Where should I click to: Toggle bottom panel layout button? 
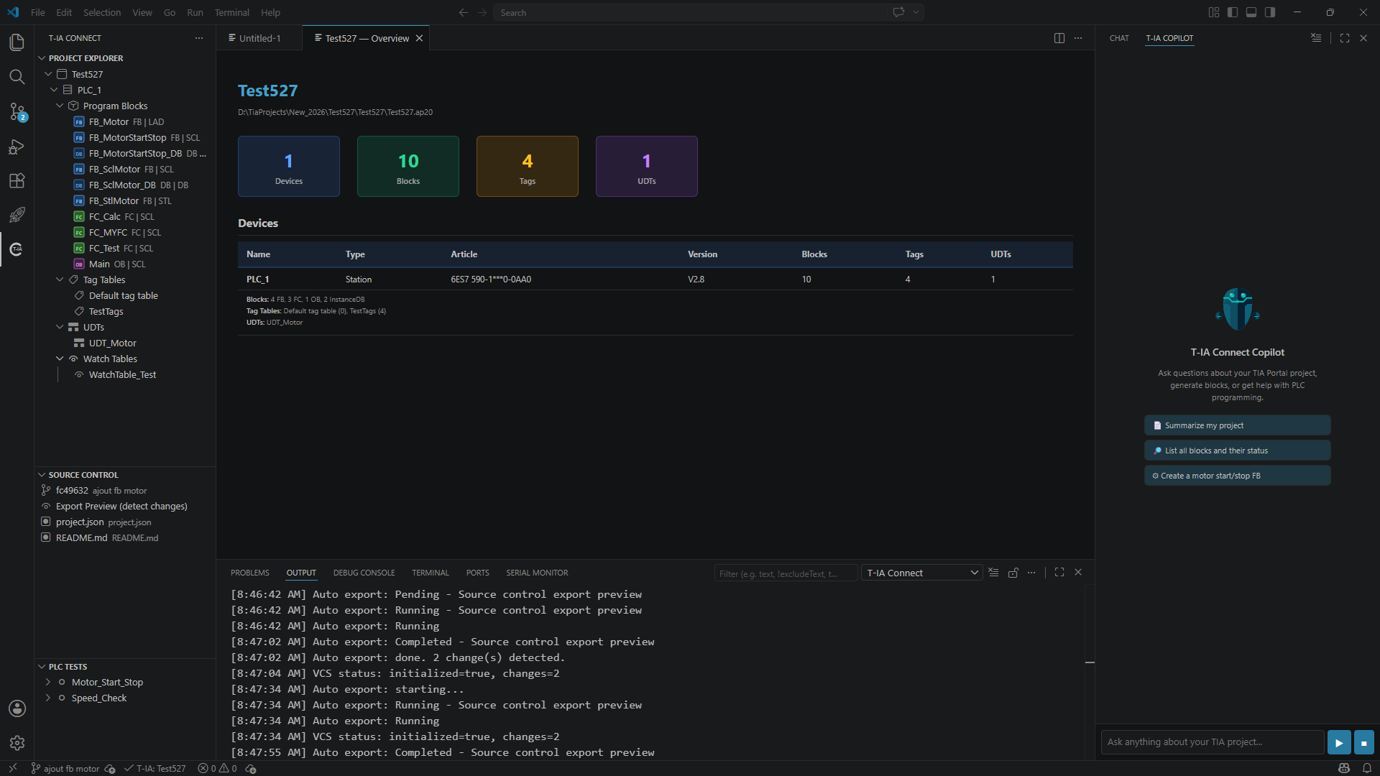point(1251,12)
